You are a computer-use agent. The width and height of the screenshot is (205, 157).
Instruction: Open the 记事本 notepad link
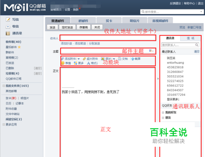20,103
